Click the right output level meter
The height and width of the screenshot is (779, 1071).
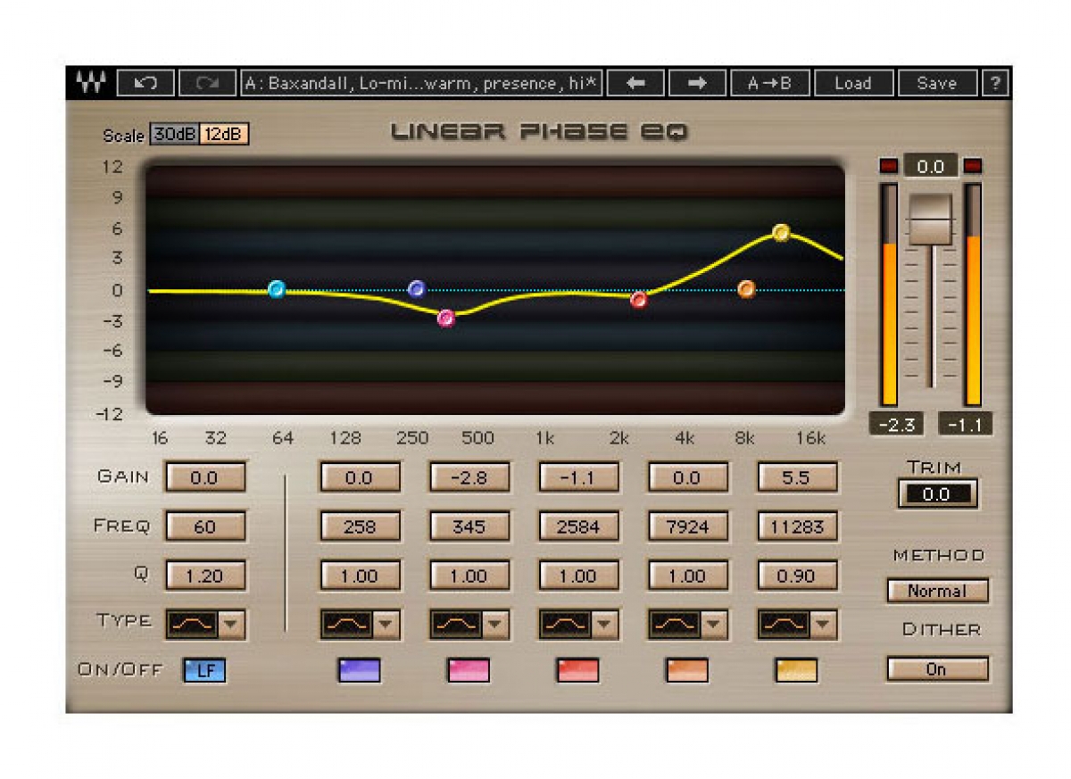(973, 295)
